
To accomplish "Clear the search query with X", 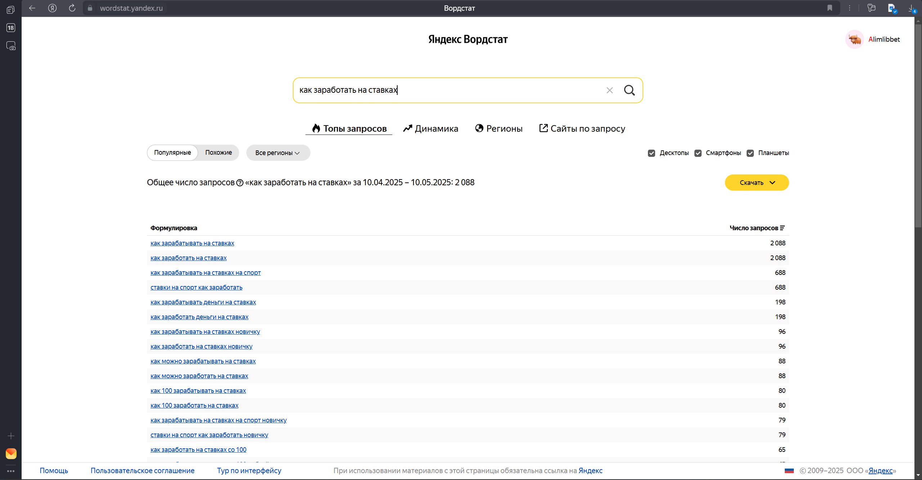I will point(609,90).
